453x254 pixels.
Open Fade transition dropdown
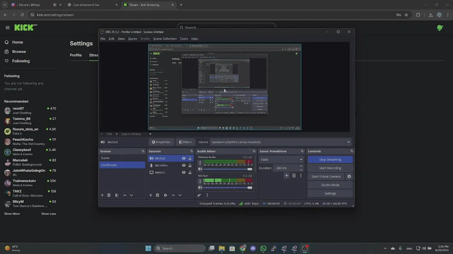[x=282, y=159]
